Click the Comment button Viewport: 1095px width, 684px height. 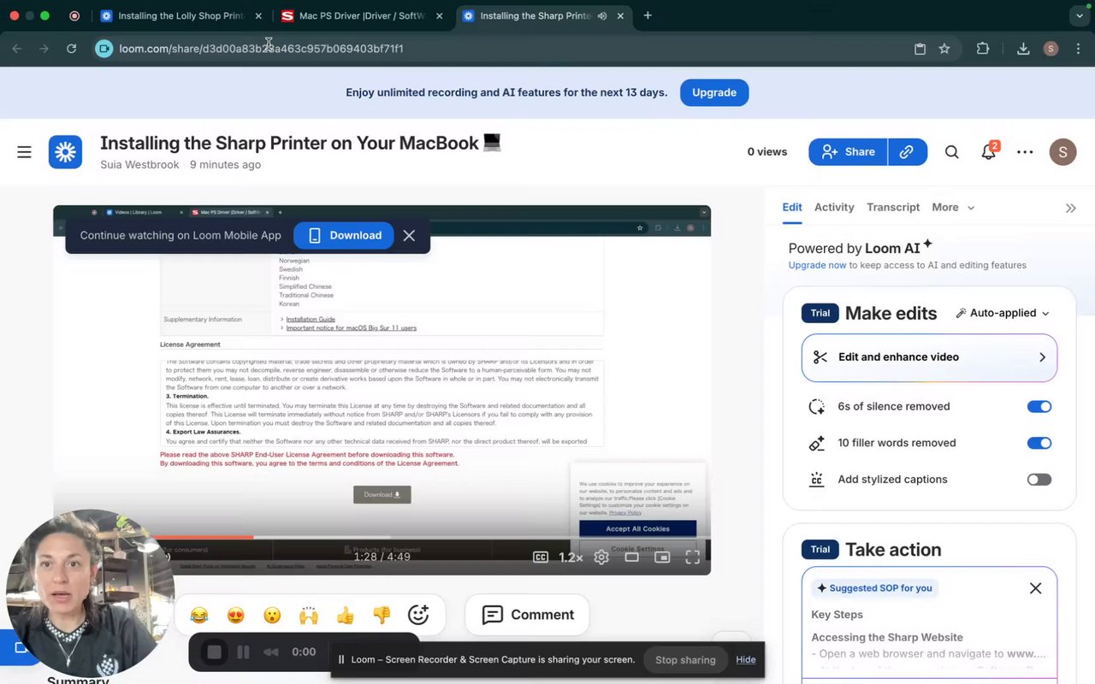point(527,615)
